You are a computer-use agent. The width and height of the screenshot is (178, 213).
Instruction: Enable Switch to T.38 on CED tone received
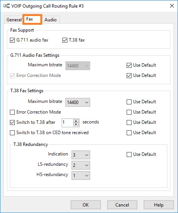click(12, 133)
